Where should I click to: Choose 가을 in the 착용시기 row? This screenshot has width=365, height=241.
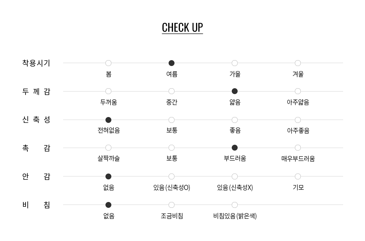(235, 63)
